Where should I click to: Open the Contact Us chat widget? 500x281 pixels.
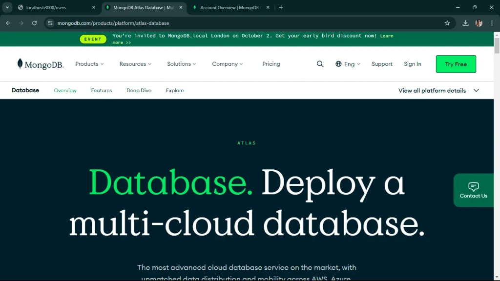473,190
